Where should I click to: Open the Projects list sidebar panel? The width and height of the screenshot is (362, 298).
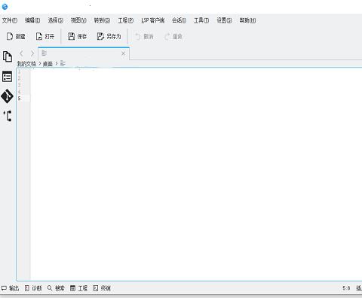[x=7, y=76]
